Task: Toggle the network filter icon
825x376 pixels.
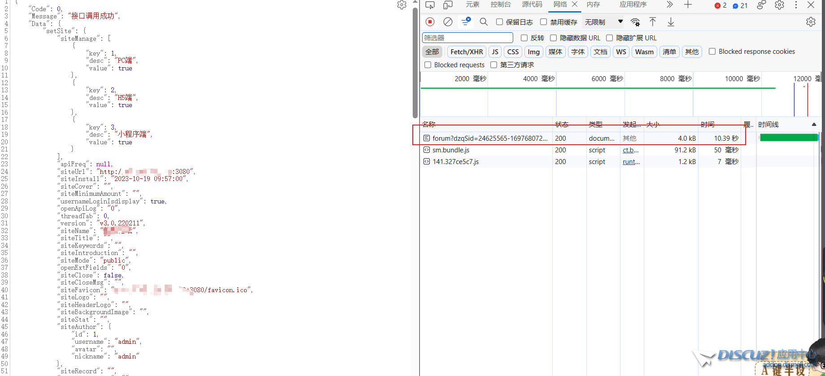Action: [x=466, y=22]
